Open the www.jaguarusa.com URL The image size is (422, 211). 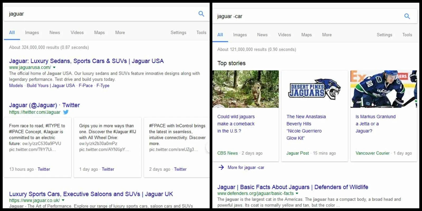pos(30,67)
